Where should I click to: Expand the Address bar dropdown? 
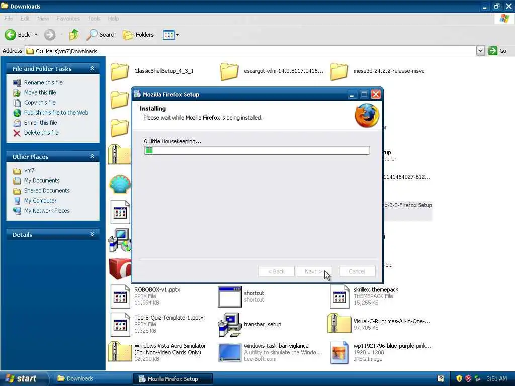(x=480, y=51)
